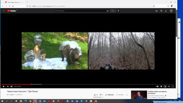Skip to the next video

point(8,86)
